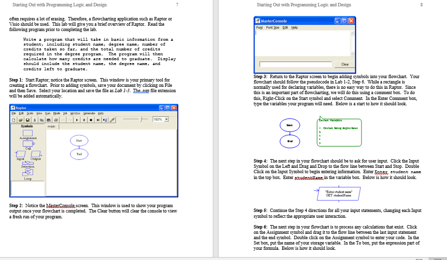Open the Ink menu in Raptor
The height and width of the screenshot is (260, 447).
point(65,113)
